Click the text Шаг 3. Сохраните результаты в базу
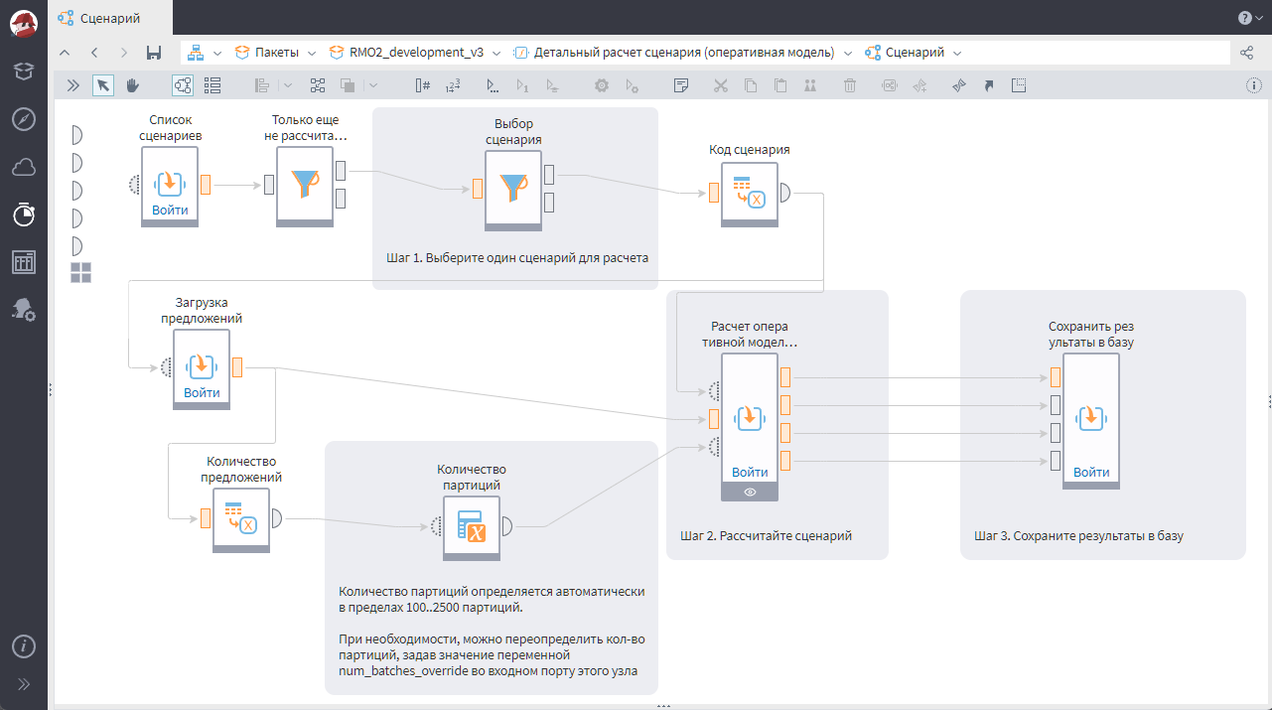This screenshot has height=710, width=1272. [x=1078, y=535]
